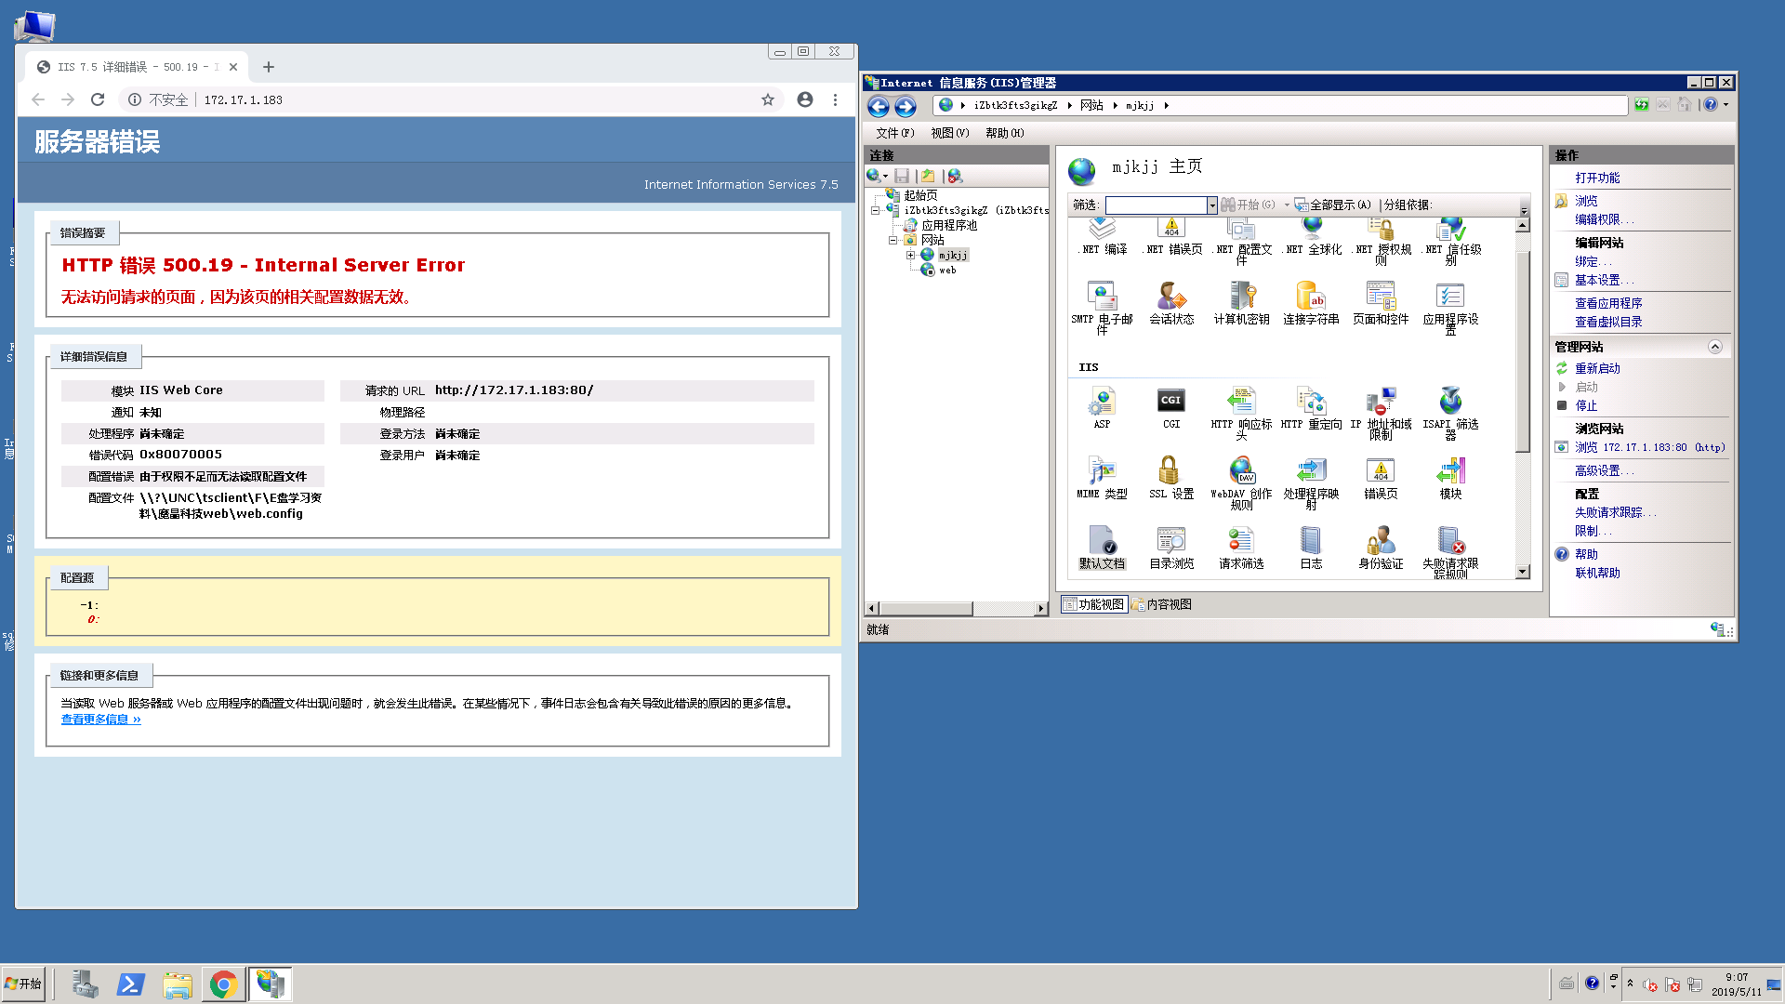The image size is (1785, 1004).
Task: Bookmark this page with the star icon
Action: point(768,99)
